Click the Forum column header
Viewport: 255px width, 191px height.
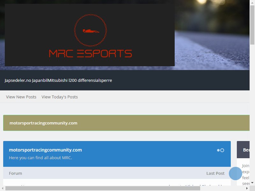point(15,173)
